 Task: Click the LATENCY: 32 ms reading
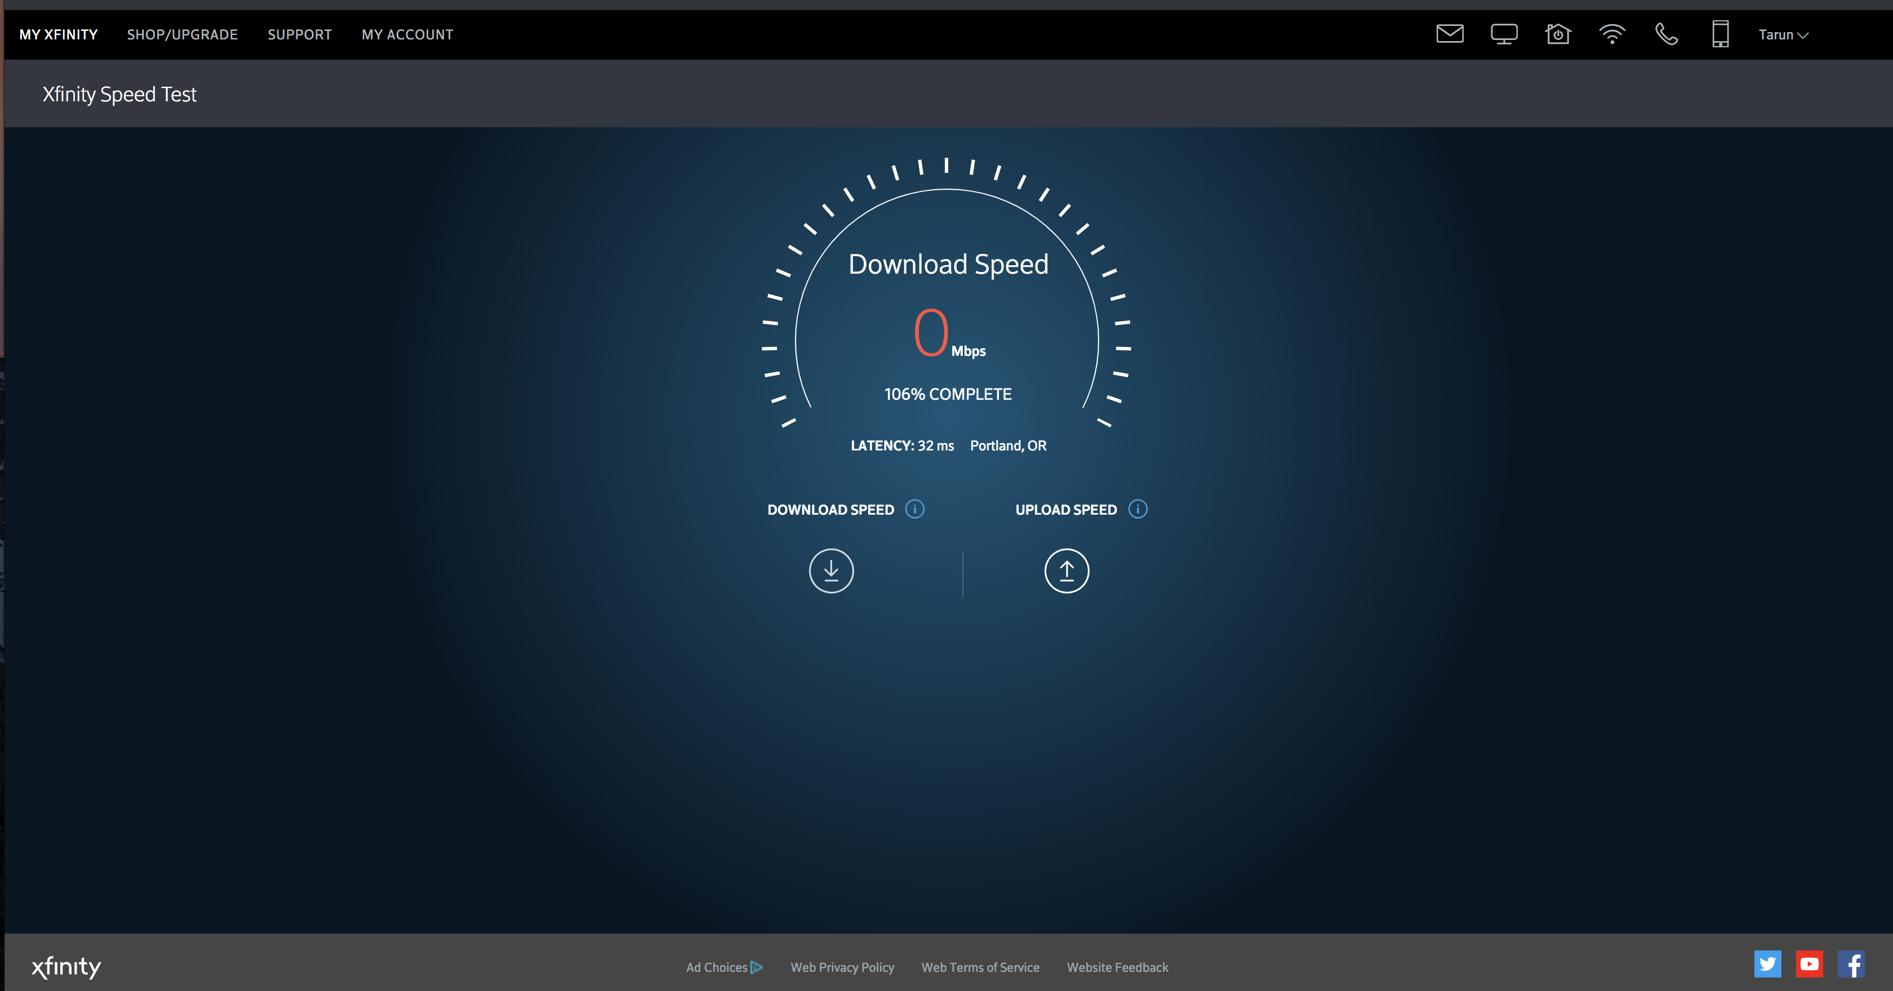click(901, 446)
